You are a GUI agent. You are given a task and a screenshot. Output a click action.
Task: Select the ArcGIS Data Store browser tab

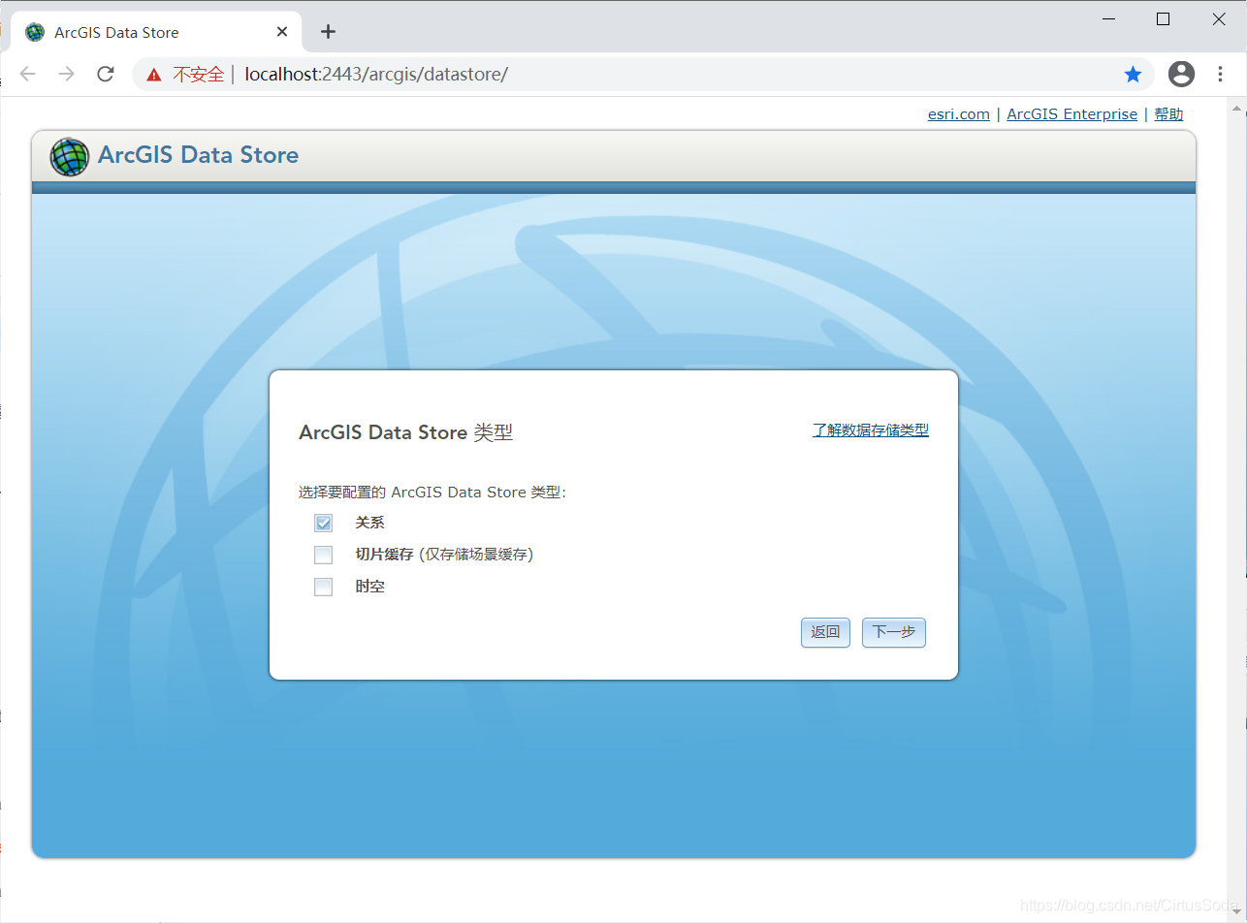(157, 32)
